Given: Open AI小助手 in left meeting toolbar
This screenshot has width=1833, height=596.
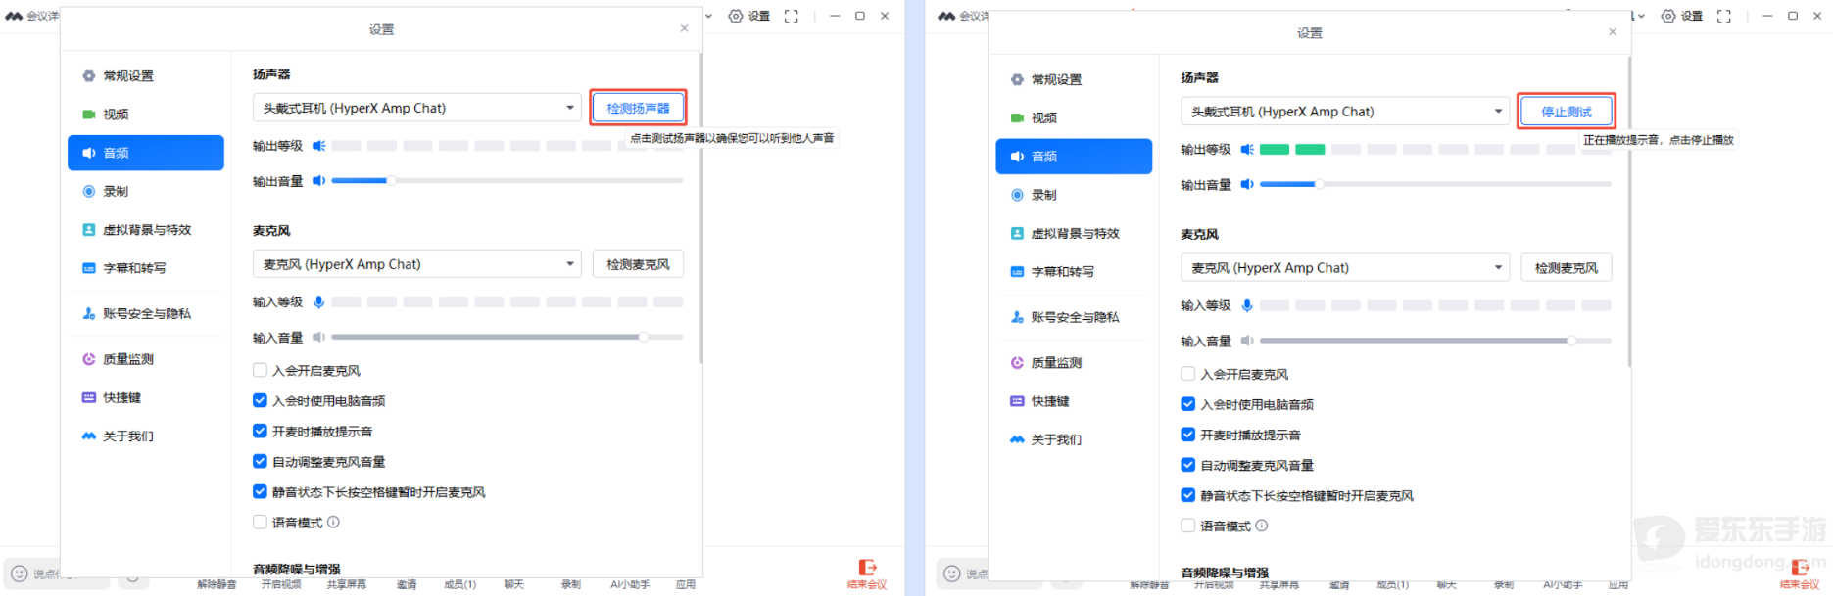Looking at the screenshot, I should [630, 584].
